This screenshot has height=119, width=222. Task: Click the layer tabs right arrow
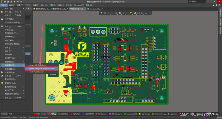(x=45, y=114)
